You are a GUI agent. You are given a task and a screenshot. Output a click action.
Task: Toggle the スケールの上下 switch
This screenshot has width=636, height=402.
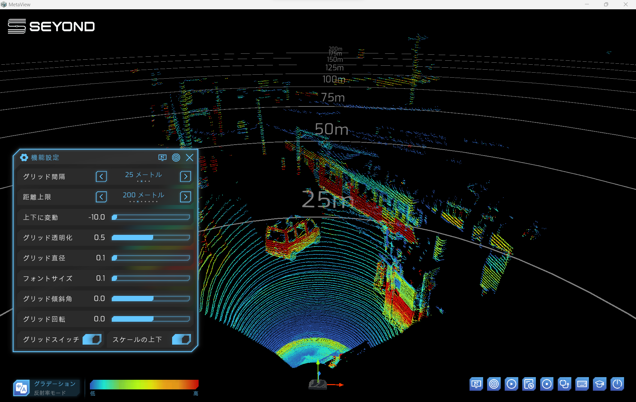coord(181,339)
